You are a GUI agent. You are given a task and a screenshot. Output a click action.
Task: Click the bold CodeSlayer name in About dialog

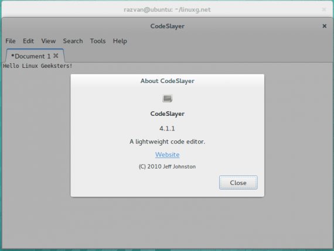point(168,114)
